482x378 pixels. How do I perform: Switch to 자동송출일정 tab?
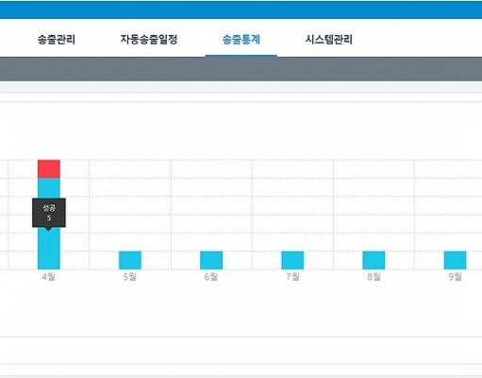pyautogui.click(x=149, y=40)
